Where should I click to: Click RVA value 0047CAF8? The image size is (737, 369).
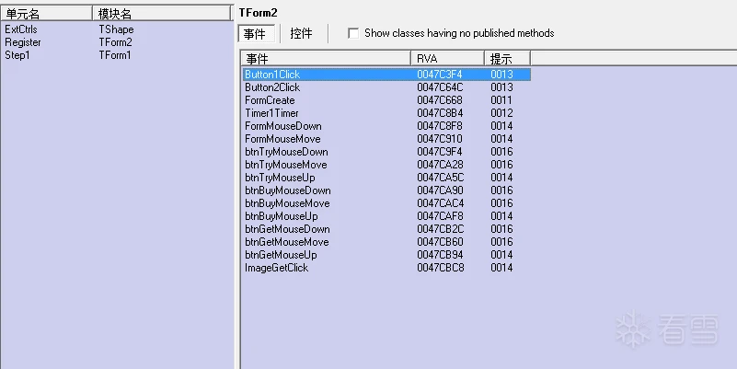tap(440, 216)
